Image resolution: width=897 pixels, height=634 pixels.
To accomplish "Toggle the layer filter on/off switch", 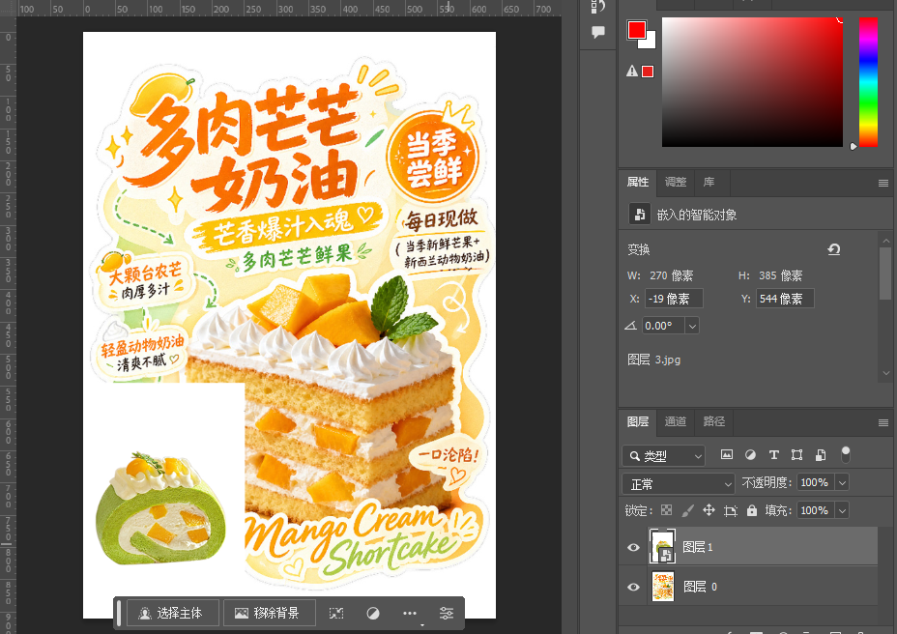I will 846,454.
